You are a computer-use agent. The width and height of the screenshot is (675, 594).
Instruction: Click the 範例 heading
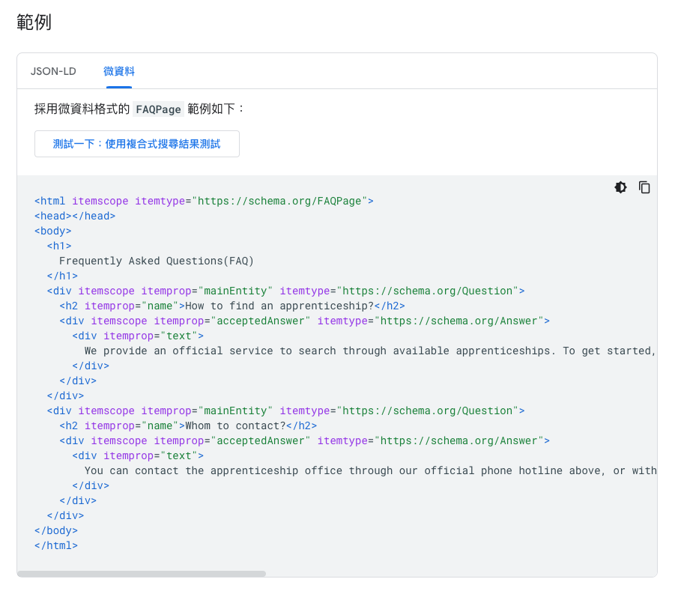pyautogui.click(x=34, y=22)
